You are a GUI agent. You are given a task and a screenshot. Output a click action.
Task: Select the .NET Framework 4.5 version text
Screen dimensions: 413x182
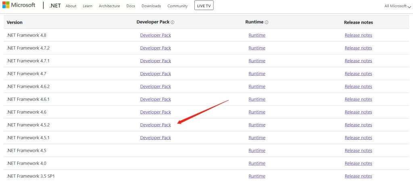tap(26, 151)
